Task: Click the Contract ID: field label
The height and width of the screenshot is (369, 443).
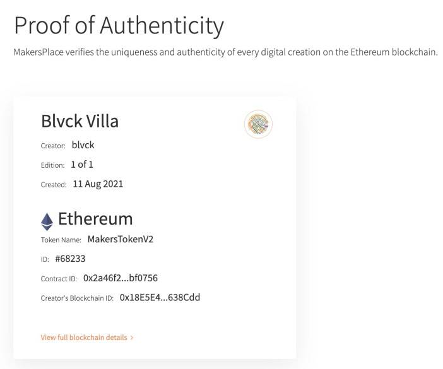Action: tap(59, 278)
